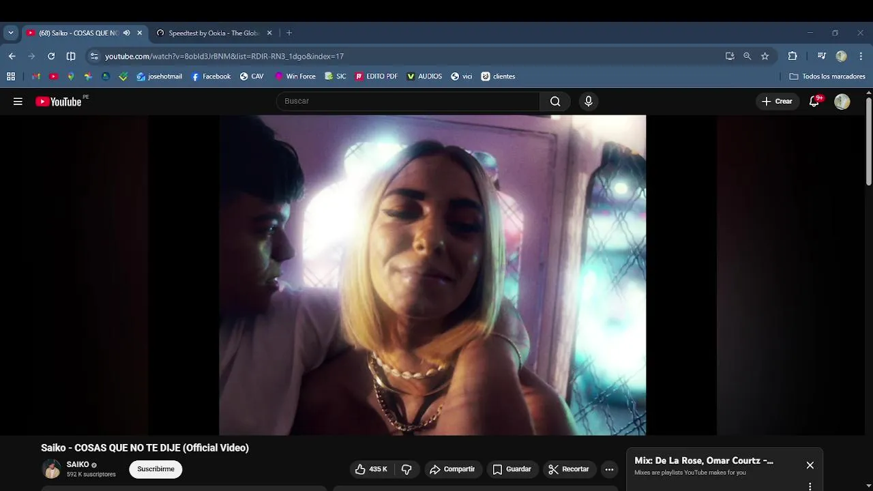The height and width of the screenshot is (491, 873).
Task: Open media controls music-note icon
Action: tap(821, 56)
